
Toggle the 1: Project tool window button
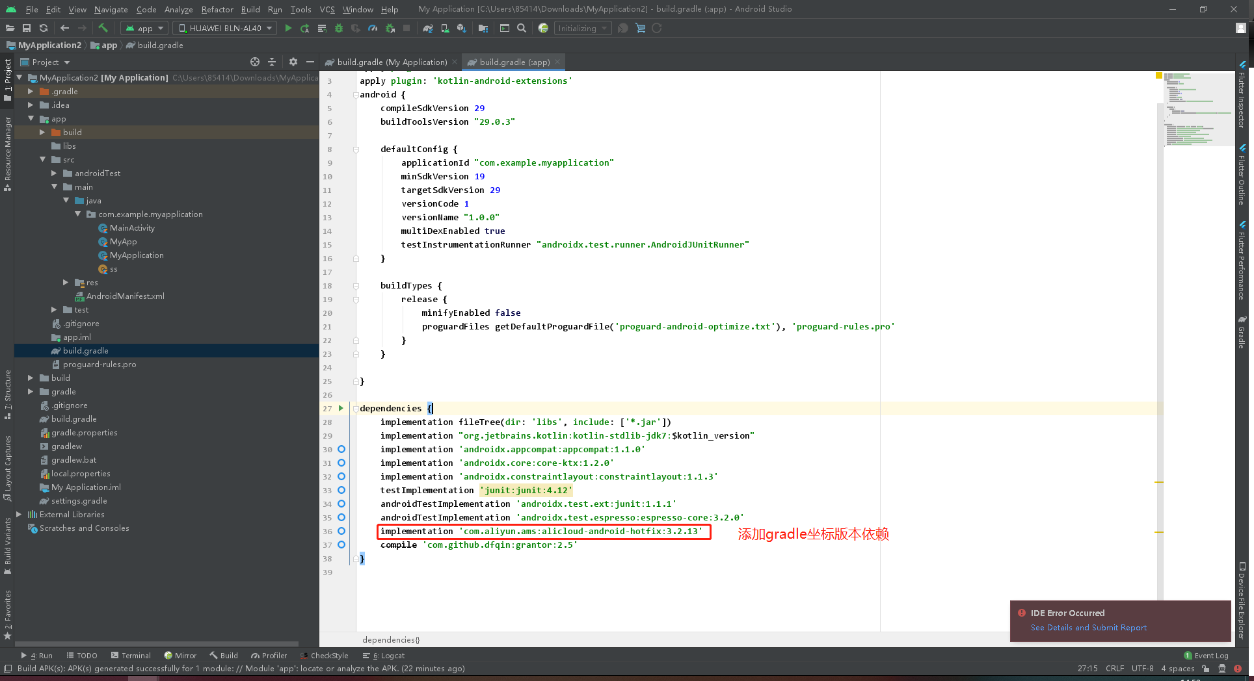7,81
